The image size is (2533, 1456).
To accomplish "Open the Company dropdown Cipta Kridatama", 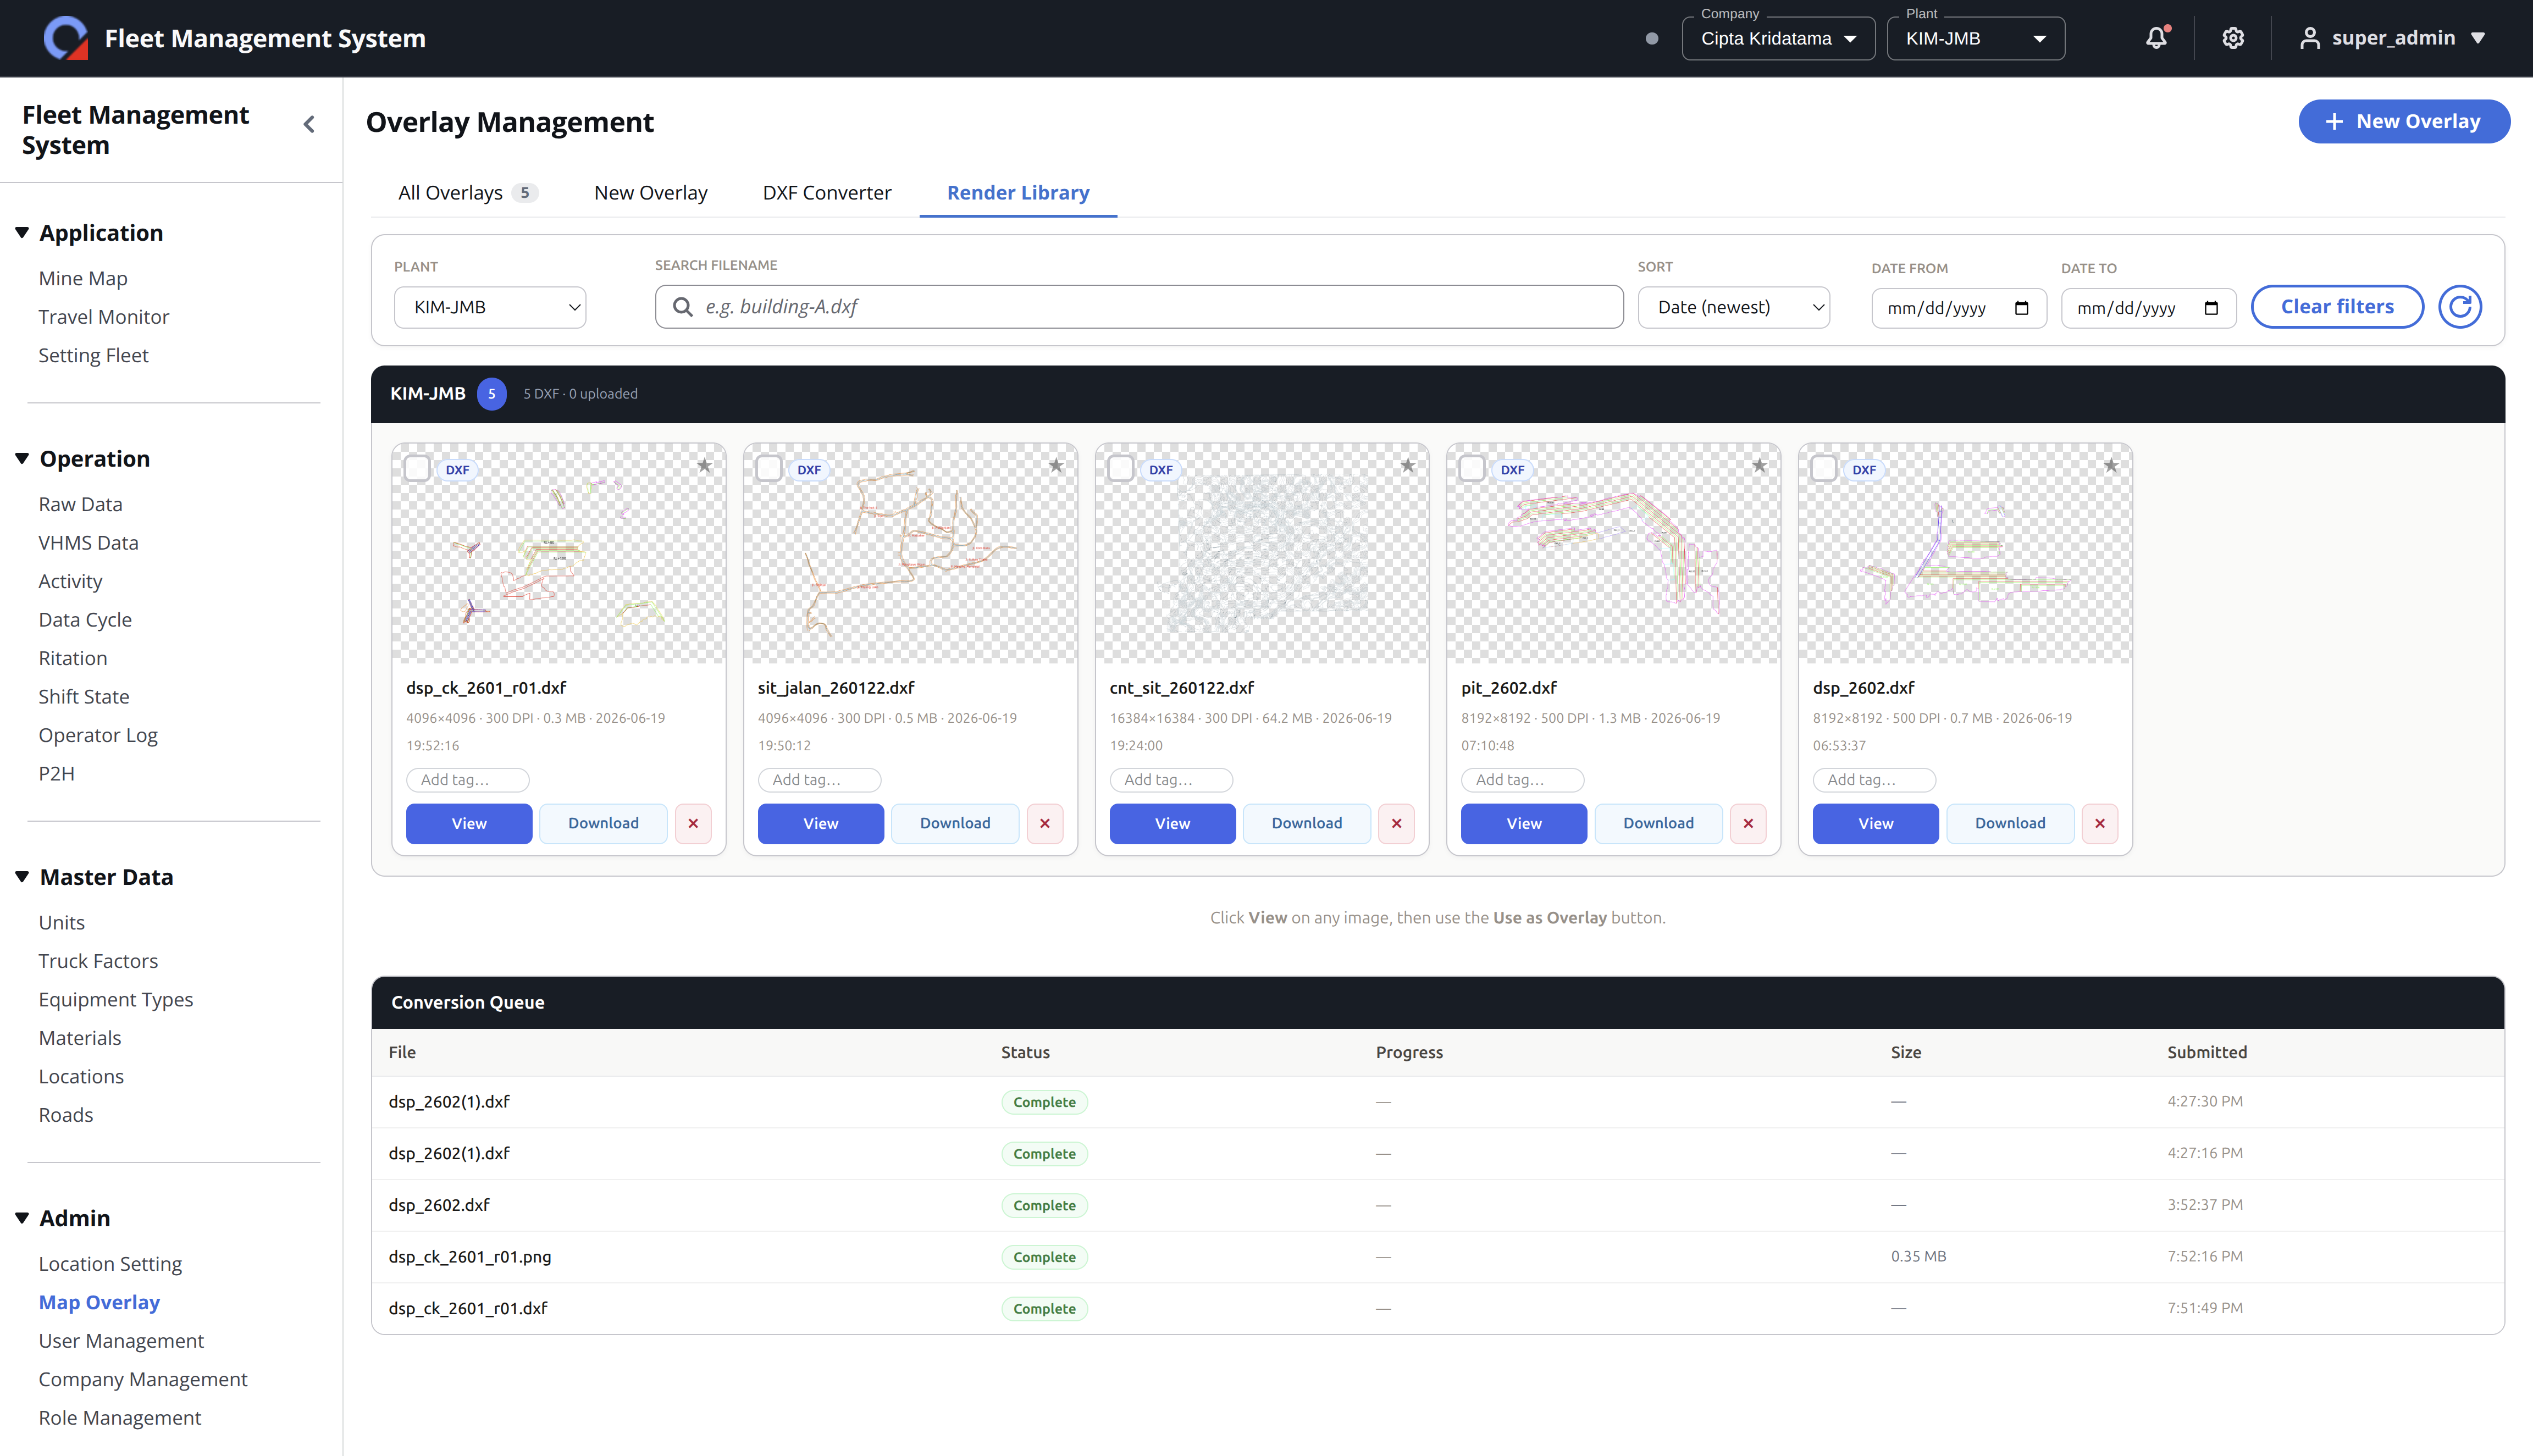I will pos(1778,39).
